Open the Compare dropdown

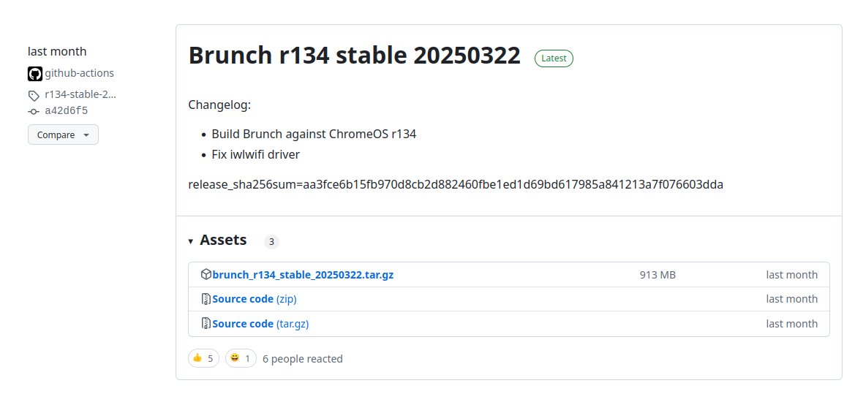pyautogui.click(x=63, y=135)
